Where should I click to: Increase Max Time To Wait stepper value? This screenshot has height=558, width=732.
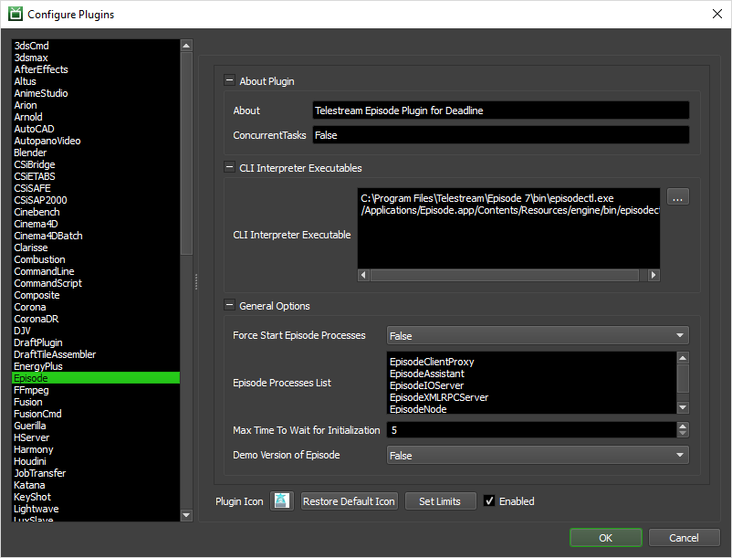point(683,426)
